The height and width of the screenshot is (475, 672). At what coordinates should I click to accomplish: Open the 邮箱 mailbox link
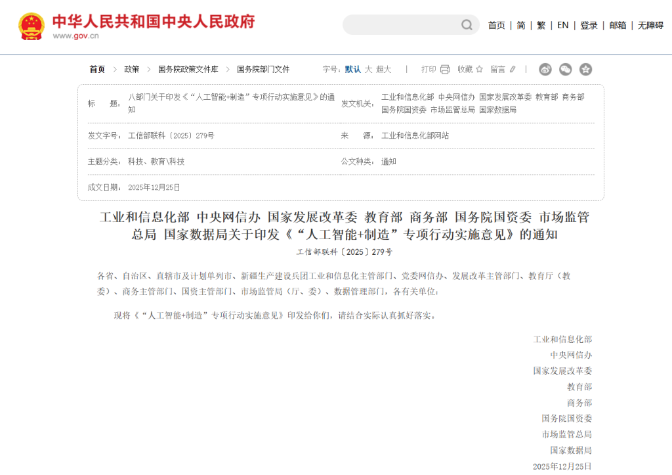click(x=618, y=25)
